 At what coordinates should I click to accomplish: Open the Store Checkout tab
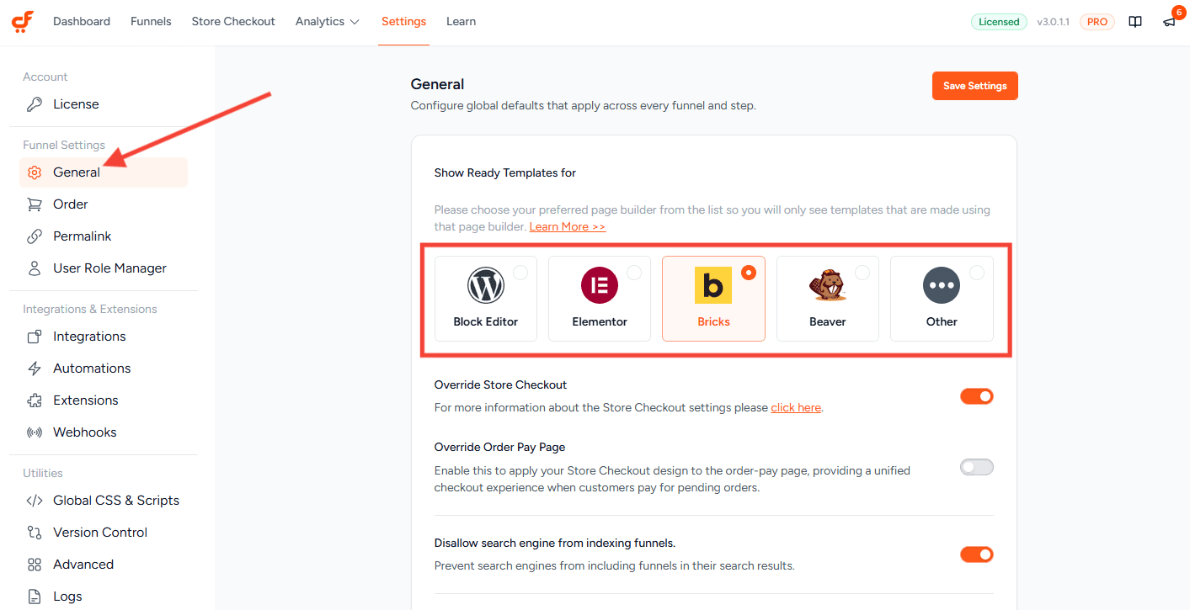click(233, 22)
